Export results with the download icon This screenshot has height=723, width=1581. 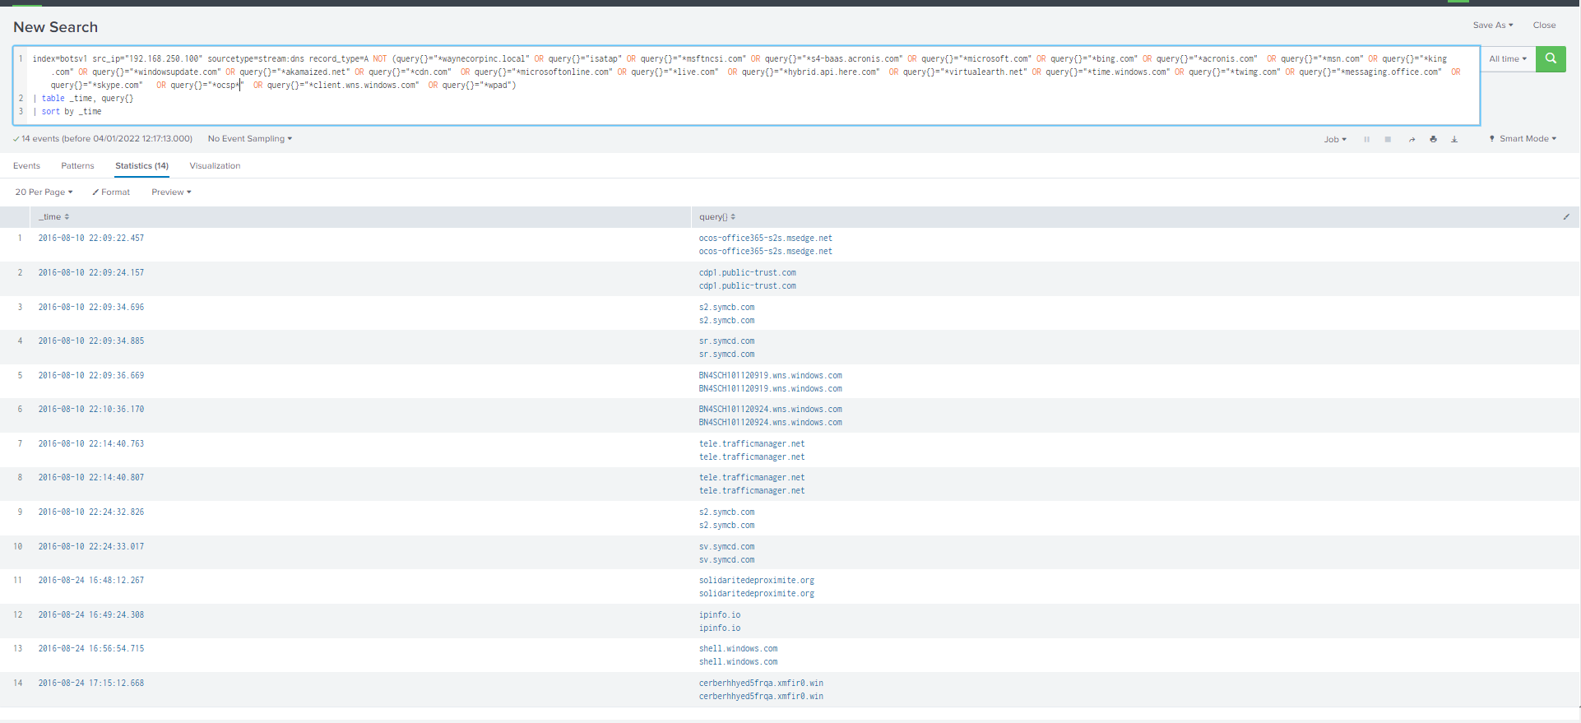point(1454,139)
